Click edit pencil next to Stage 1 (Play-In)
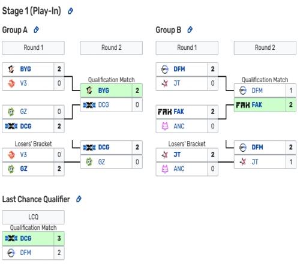This screenshot has width=300, height=264. click(x=70, y=11)
